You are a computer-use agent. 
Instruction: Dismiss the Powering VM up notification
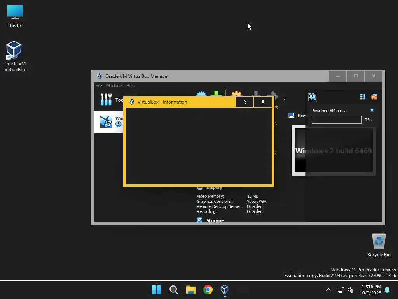coord(372,110)
